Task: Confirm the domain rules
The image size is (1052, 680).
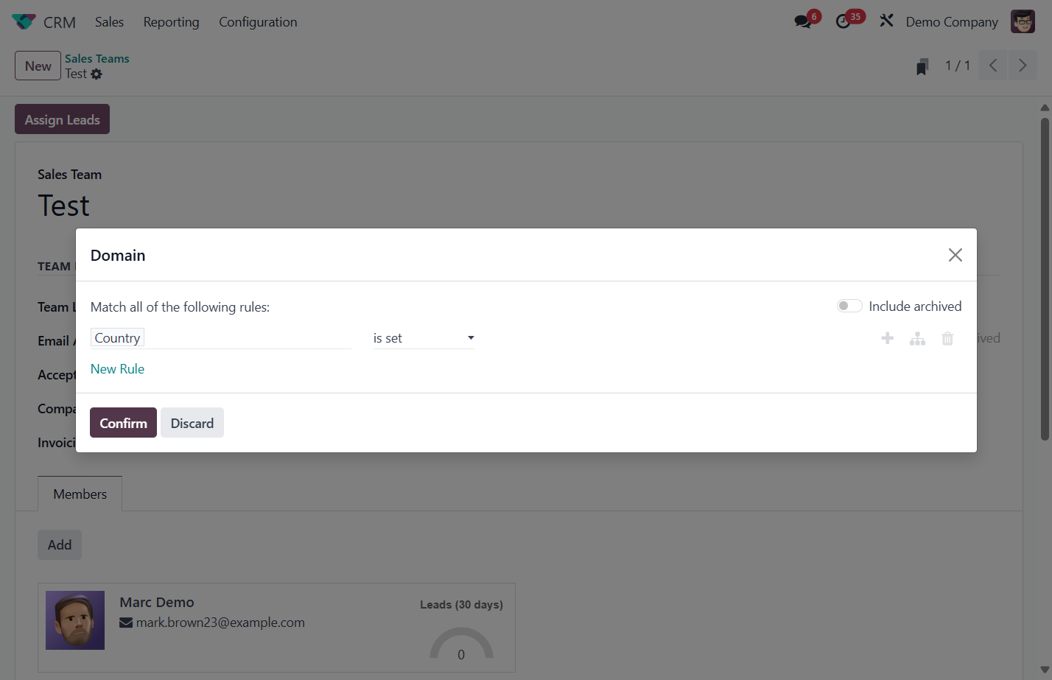Action: click(123, 423)
